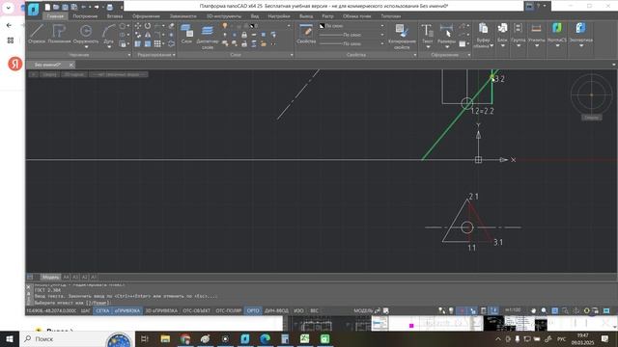Screen dimensions: 618x347
Task: Toggle ВЕС lineweight display
Action: [x=314, y=310]
